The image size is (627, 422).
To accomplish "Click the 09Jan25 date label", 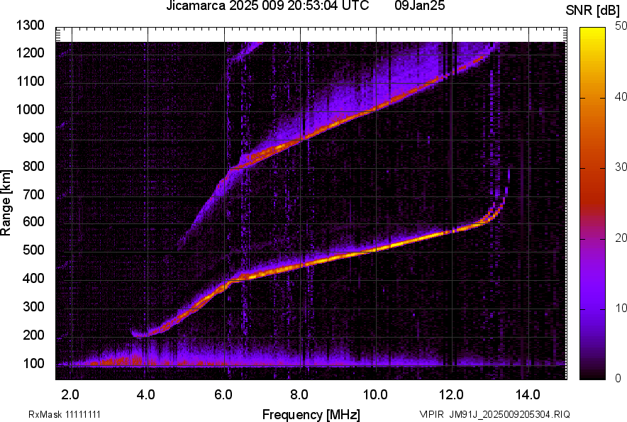I will (x=419, y=6).
